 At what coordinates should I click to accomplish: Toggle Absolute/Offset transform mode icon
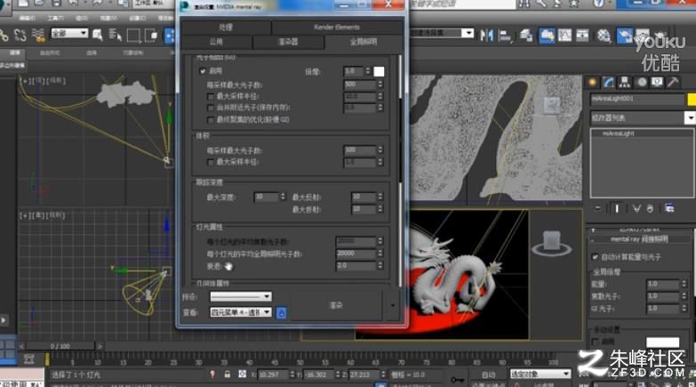point(242,375)
